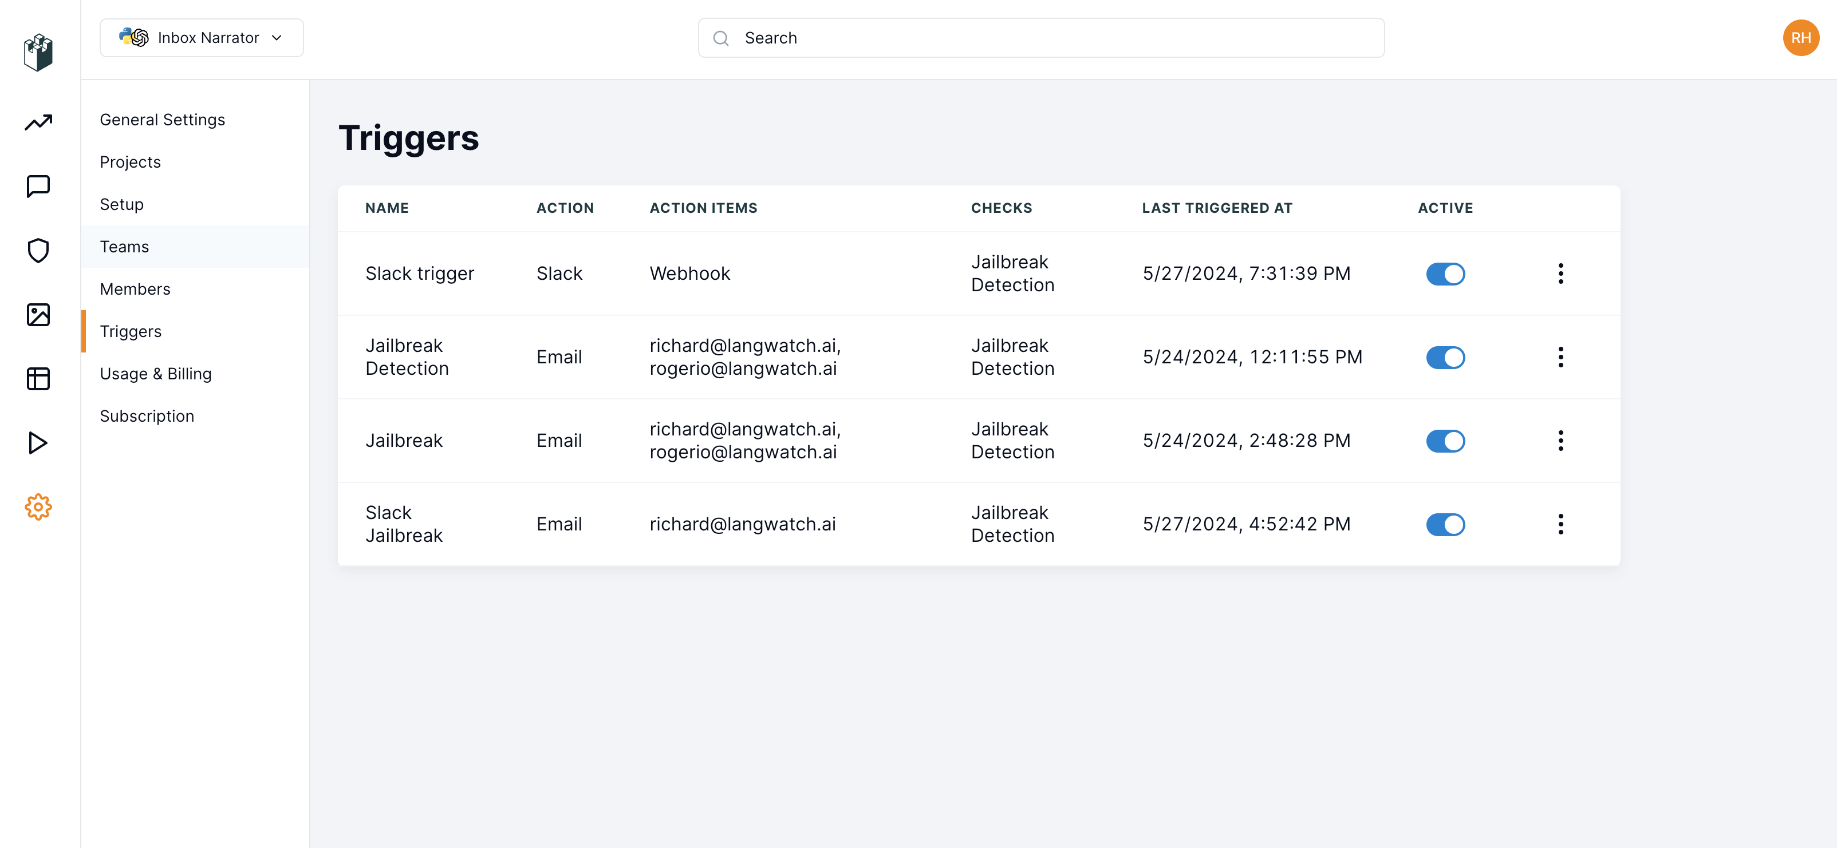Open the messages chat bubble icon

point(38,187)
